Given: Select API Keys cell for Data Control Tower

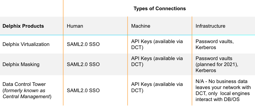Looking at the screenshot, I should pos(157,87).
